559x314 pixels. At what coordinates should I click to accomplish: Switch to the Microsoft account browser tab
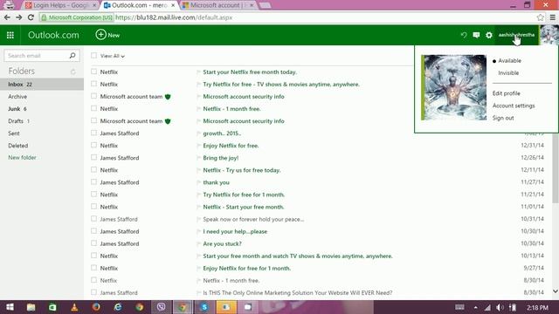pos(218,5)
